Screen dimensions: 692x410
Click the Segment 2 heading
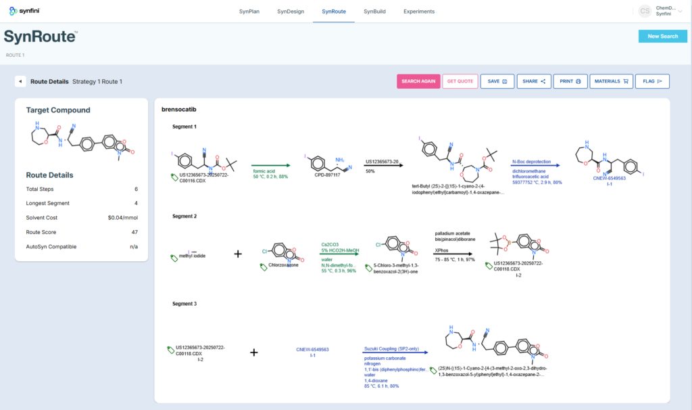(184, 216)
